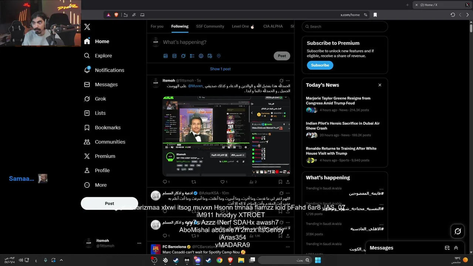The image size is (473, 266).
Task: Click the floating Grok button
Action: point(458,231)
